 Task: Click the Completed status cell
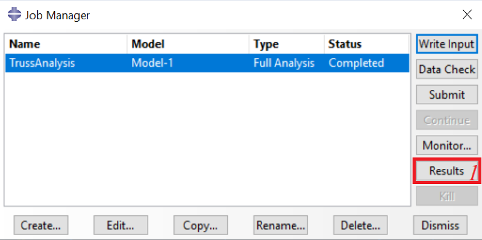[x=356, y=63]
